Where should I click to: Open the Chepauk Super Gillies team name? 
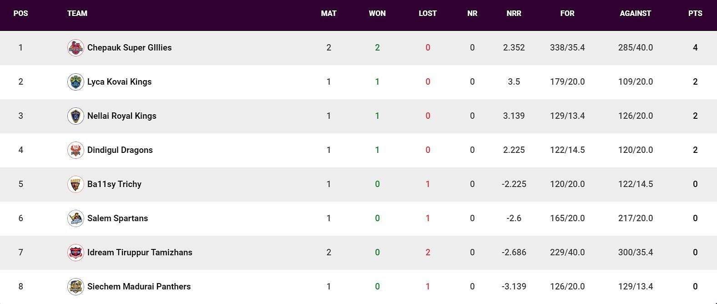[x=129, y=47]
